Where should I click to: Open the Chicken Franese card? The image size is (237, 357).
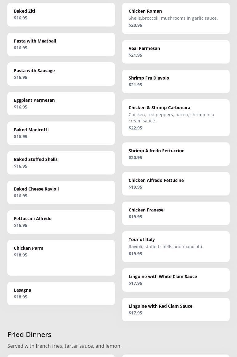[x=176, y=213]
